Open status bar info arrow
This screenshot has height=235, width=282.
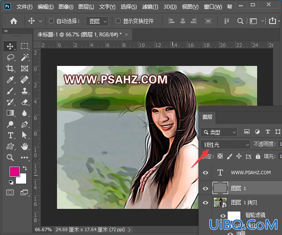pyautogui.click(x=129, y=229)
